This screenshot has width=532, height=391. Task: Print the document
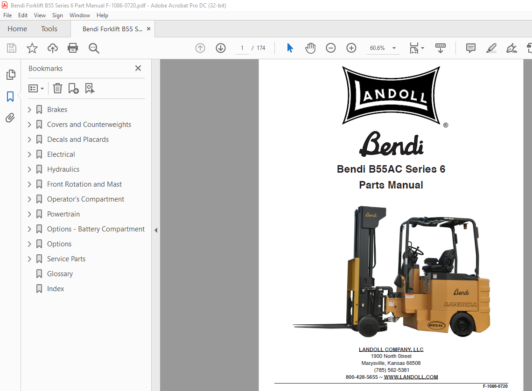[x=73, y=48]
